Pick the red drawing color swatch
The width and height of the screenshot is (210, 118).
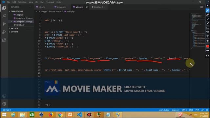tap(208, 46)
